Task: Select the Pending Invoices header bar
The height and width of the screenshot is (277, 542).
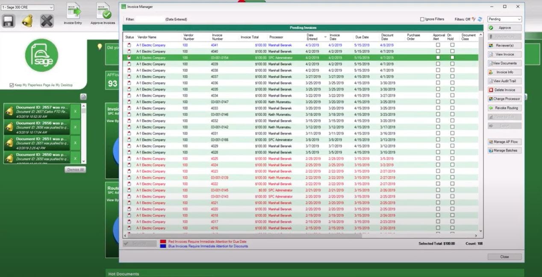Action: (x=303, y=27)
